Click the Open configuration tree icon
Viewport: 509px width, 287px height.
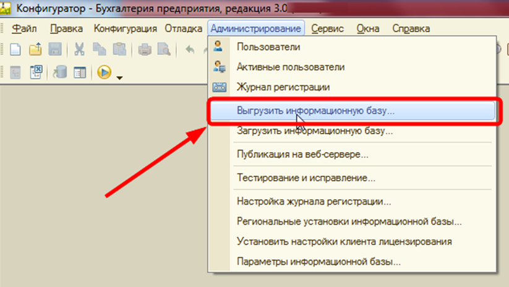[15, 72]
